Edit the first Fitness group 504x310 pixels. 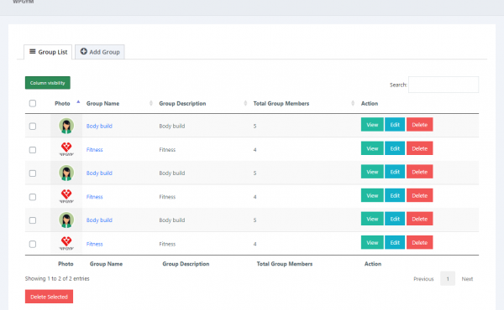[395, 148]
